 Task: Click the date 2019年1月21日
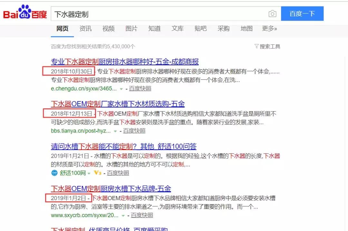click(x=70, y=156)
